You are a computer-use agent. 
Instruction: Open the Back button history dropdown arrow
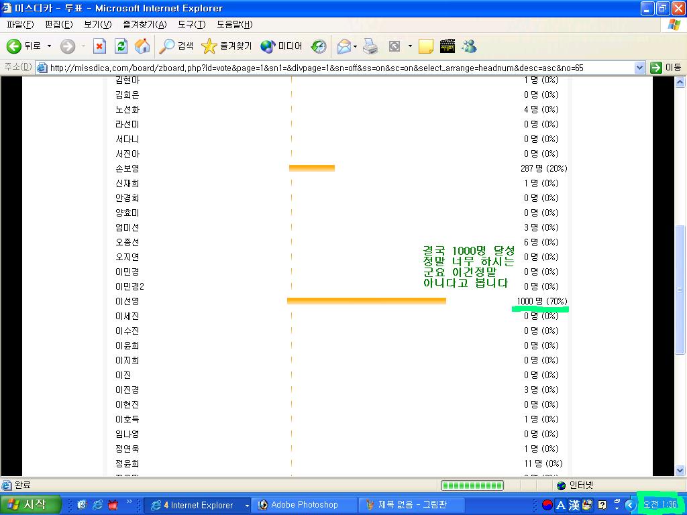click(49, 46)
